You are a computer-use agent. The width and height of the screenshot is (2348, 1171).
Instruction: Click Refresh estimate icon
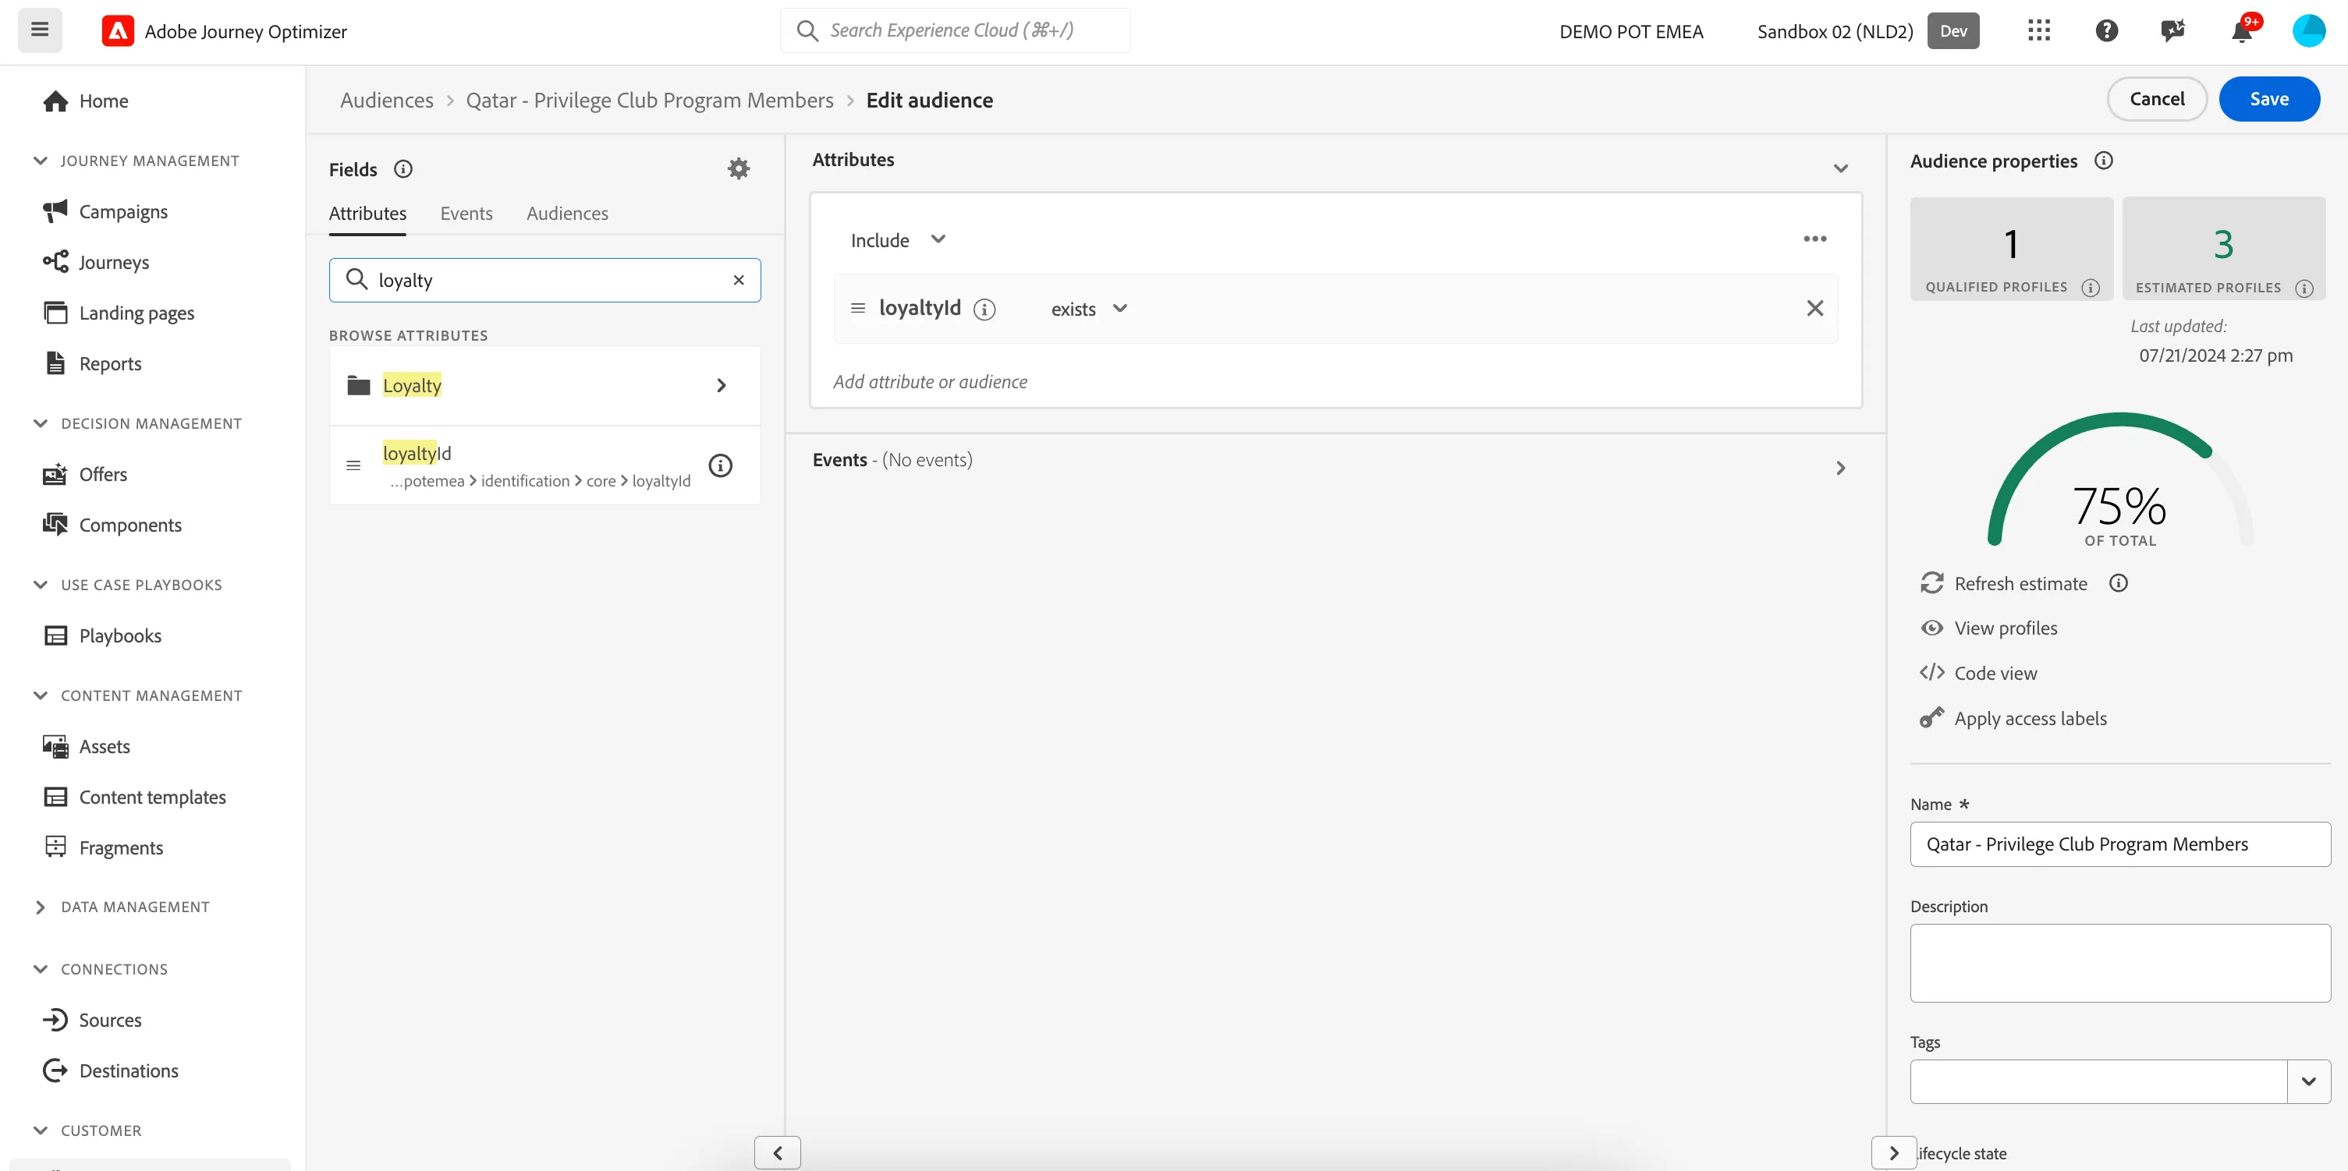click(1931, 583)
